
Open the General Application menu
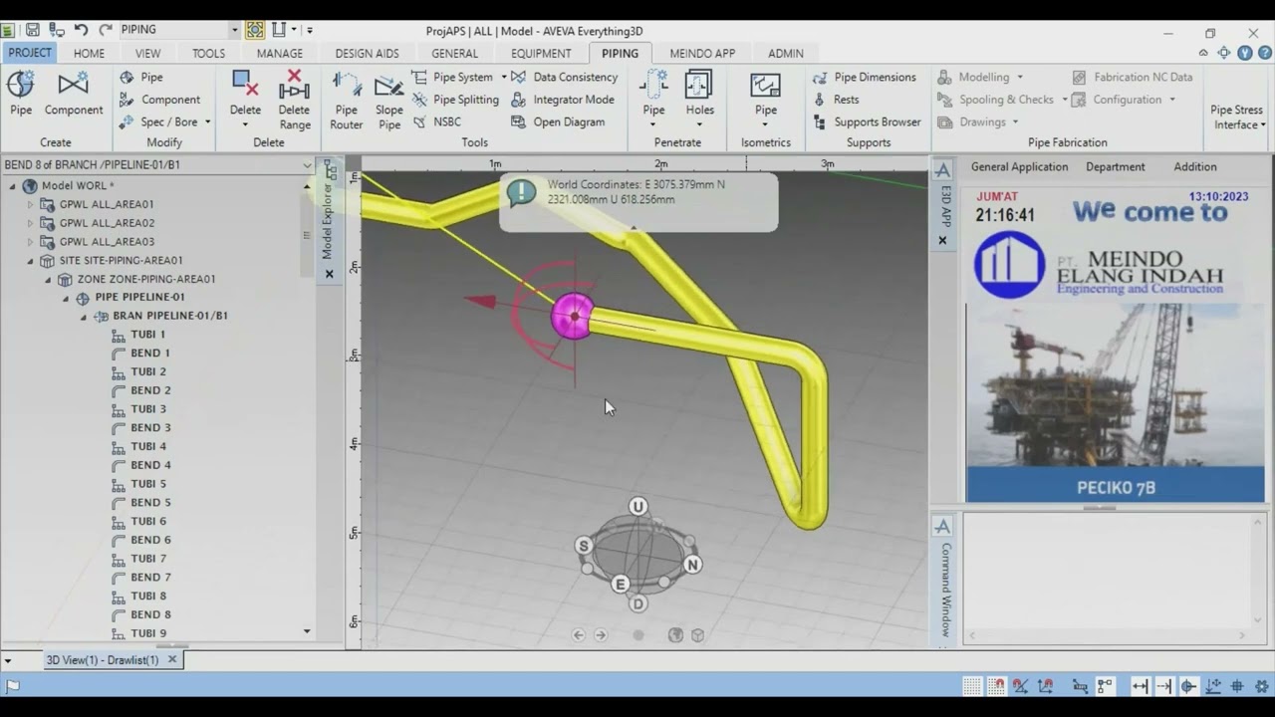pyautogui.click(x=1019, y=167)
